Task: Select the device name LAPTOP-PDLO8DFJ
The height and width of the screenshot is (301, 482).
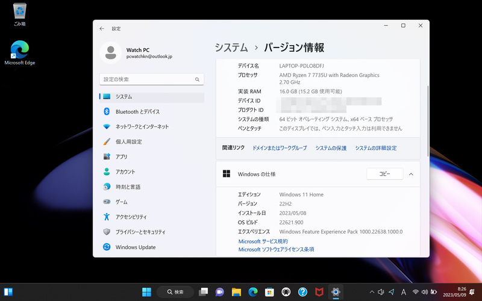Action: tap(301, 66)
